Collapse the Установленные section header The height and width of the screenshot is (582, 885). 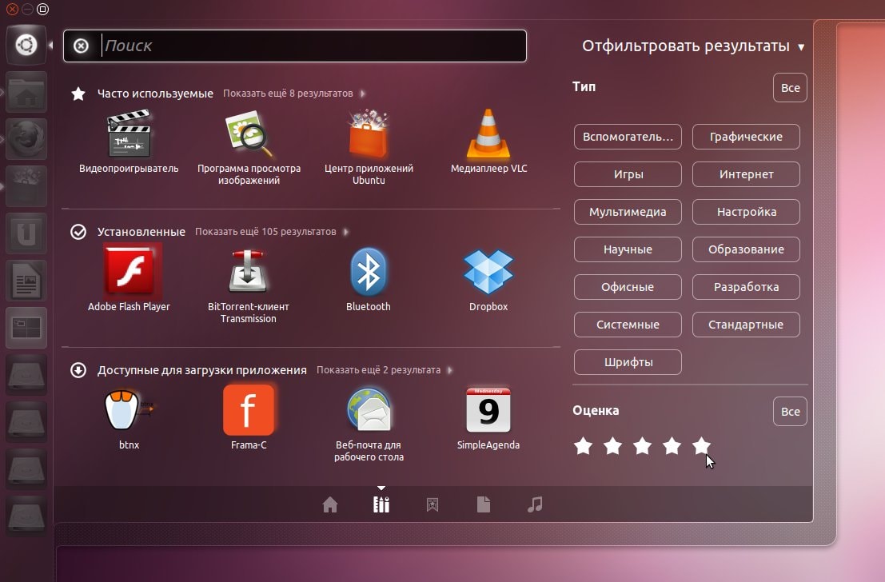coord(141,232)
